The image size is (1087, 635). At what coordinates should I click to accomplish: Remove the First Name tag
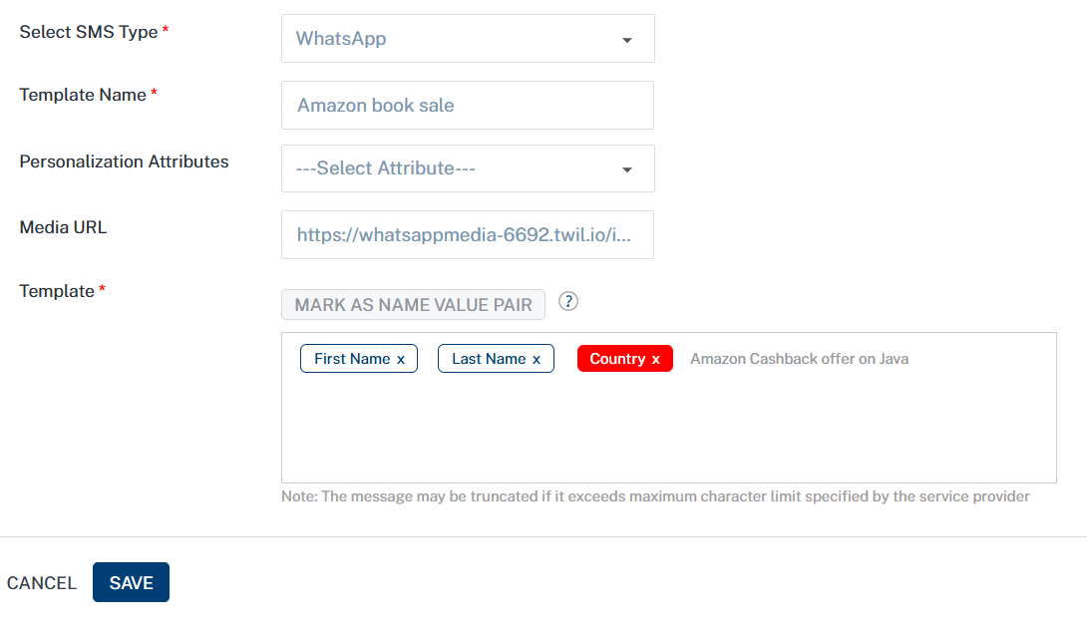401,360
